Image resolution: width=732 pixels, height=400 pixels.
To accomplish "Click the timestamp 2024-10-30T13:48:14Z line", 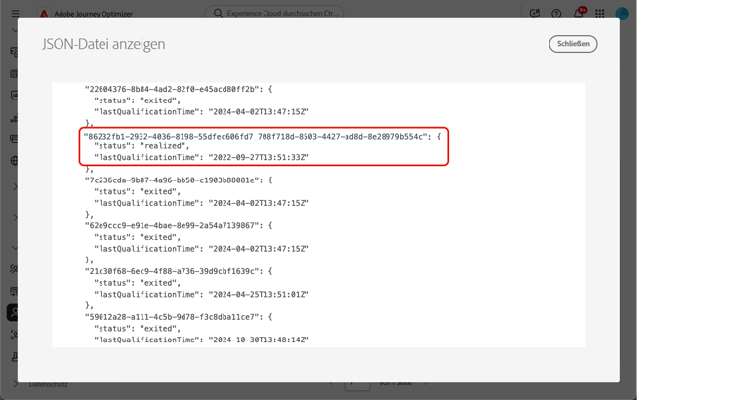I will [201, 340].
